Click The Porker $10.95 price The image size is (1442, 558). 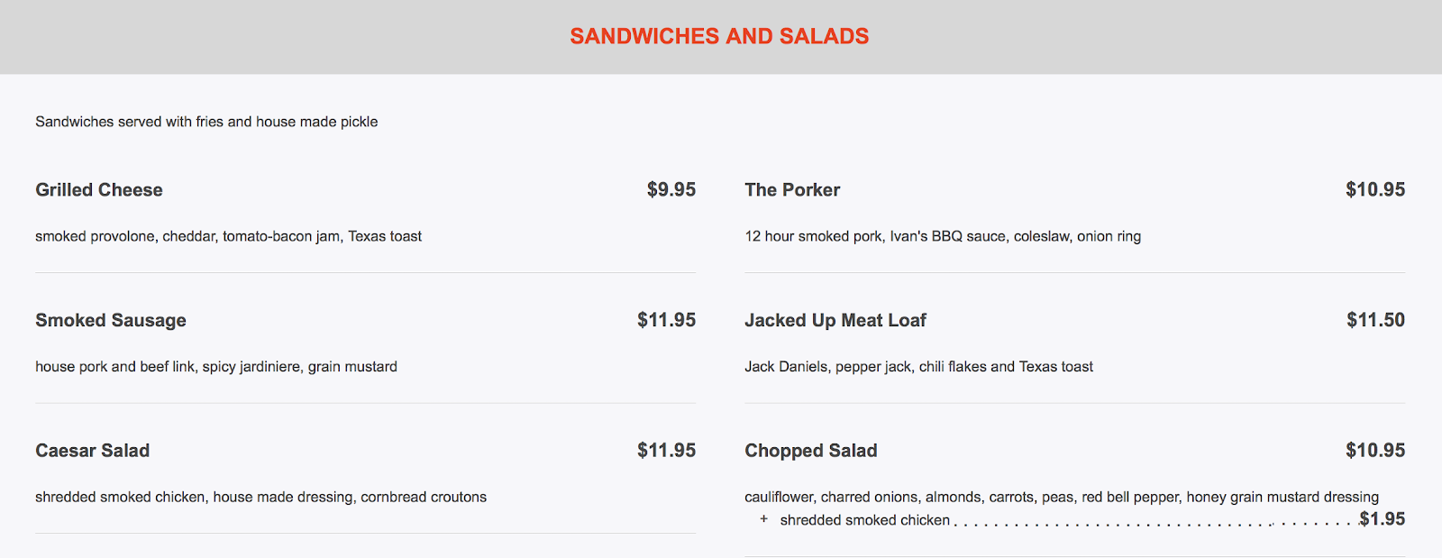tap(1374, 189)
